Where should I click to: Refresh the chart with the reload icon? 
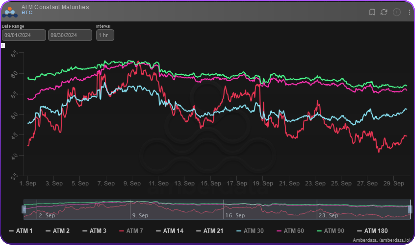coord(384,12)
